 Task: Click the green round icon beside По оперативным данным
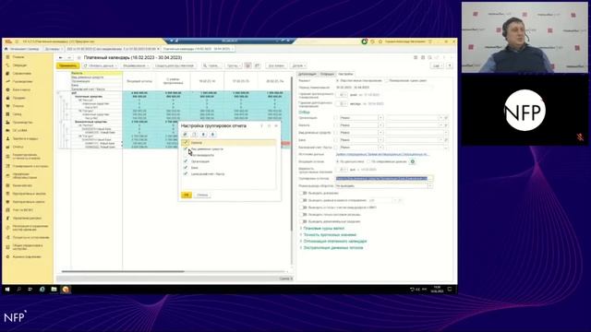click(413, 161)
